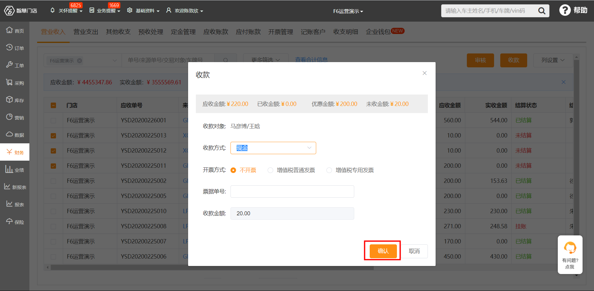The image size is (594, 291).
Task: Open the 欢迎陈致欣 user menu
Action: [185, 11]
